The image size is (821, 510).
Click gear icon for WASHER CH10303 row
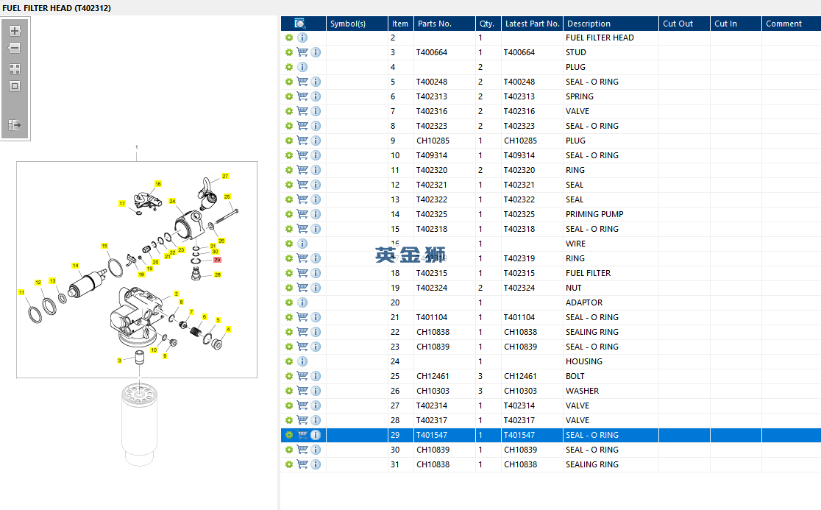pos(289,391)
